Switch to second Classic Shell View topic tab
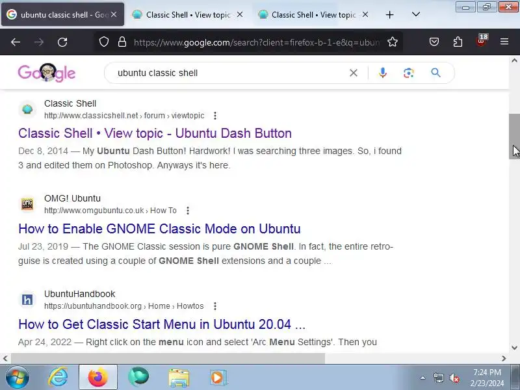The height and width of the screenshot is (390, 520). pos(188,14)
